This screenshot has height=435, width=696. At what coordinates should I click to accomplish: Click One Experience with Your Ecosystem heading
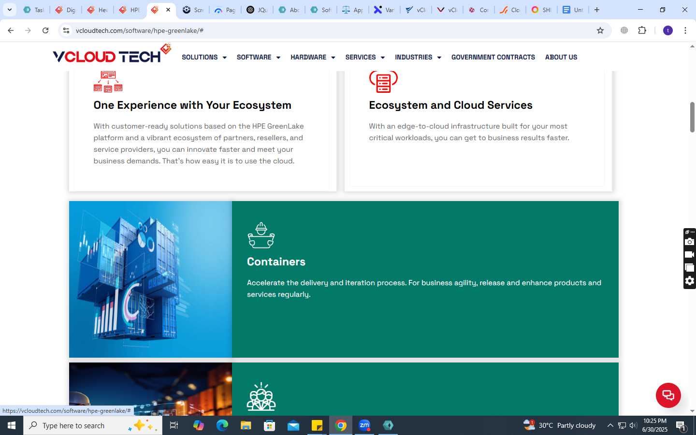click(x=192, y=105)
